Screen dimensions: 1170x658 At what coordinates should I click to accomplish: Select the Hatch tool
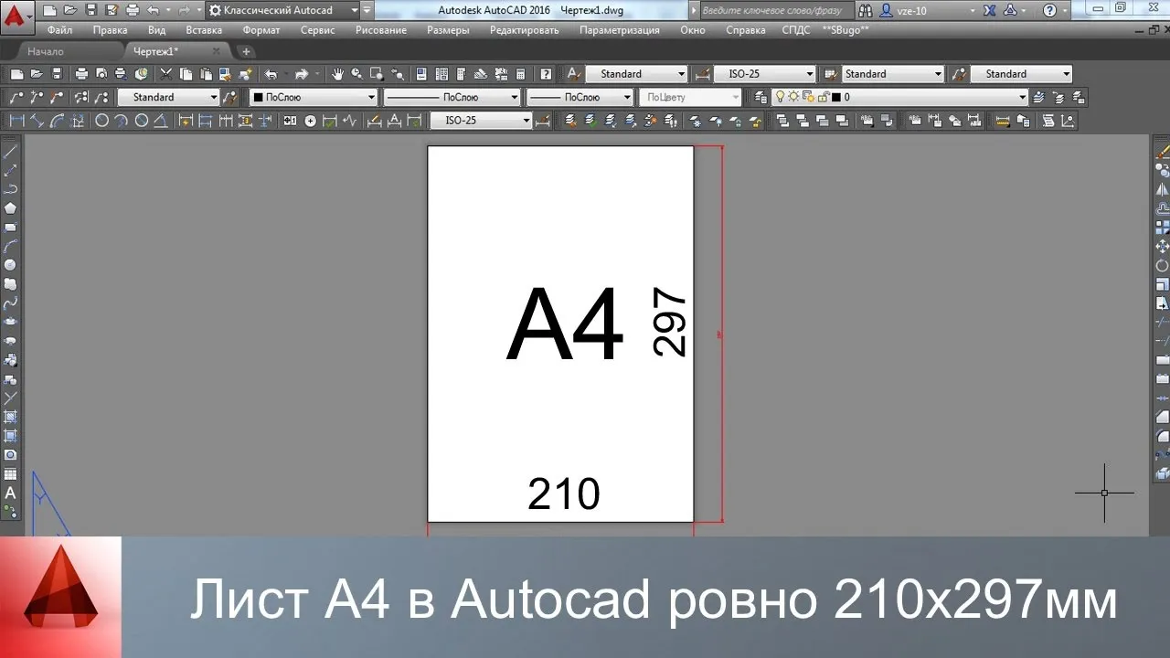tap(11, 417)
